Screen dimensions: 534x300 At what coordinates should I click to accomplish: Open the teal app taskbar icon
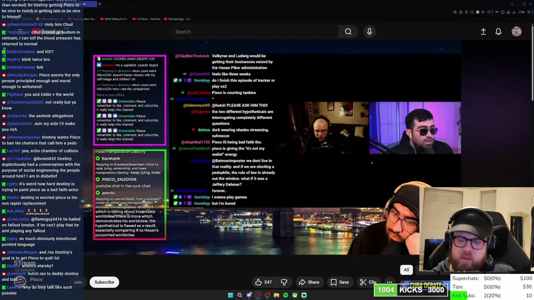point(304,295)
